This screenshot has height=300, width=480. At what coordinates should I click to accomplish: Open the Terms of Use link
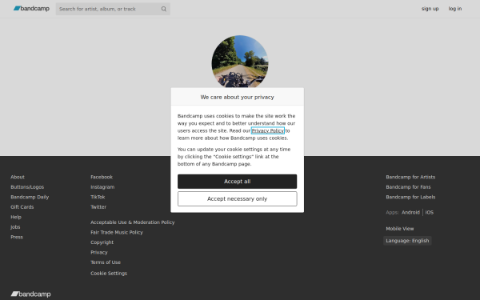tap(106, 262)
